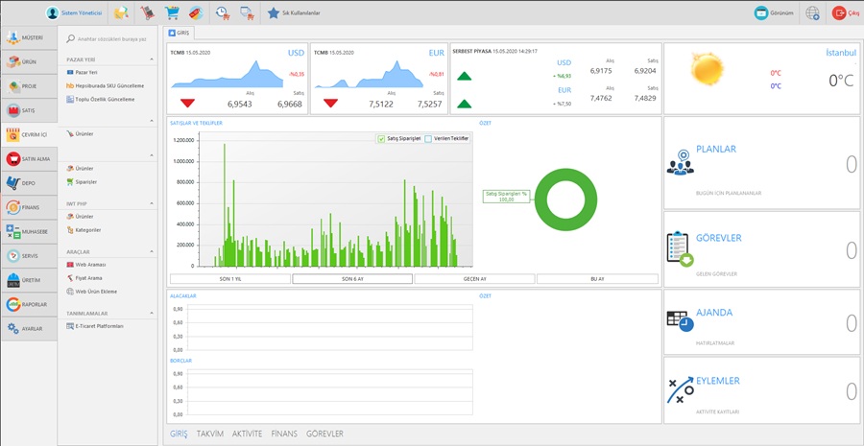
Task: Switch to the Takvim bottom tab
Action: (209, 434)
